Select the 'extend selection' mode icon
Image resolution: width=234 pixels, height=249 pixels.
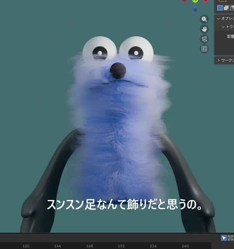226,8
